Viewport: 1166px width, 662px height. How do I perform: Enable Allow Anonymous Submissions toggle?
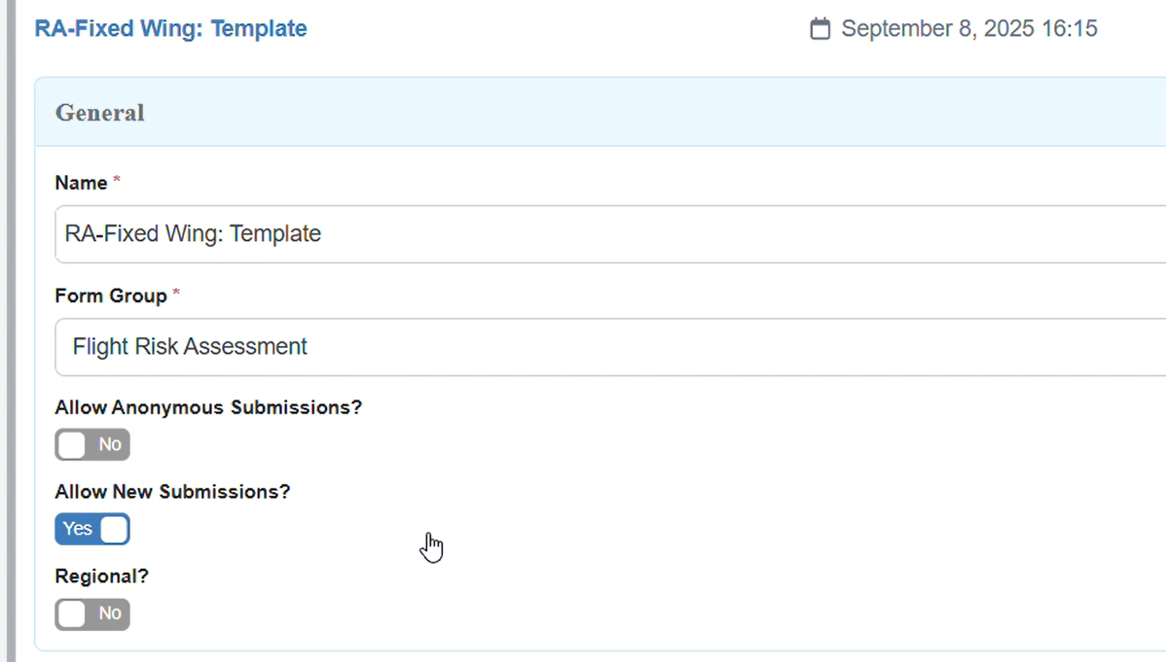pyautogui.click(x=92, y=445)
